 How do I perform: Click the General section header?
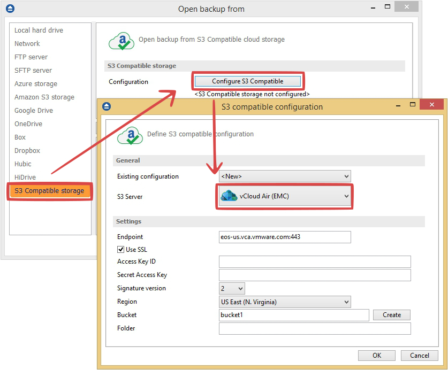(x=269, y=160)
